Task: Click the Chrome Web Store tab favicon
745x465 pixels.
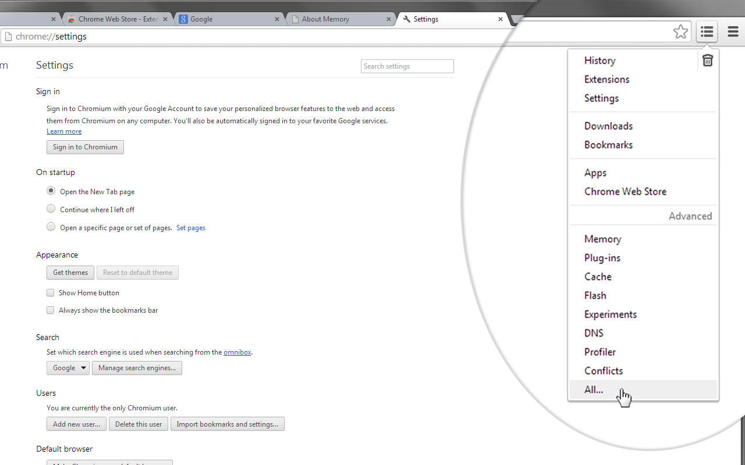Action: click(72, 19)
